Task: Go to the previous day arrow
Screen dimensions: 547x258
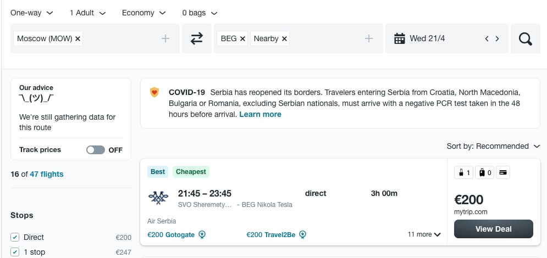Action: 487,38
